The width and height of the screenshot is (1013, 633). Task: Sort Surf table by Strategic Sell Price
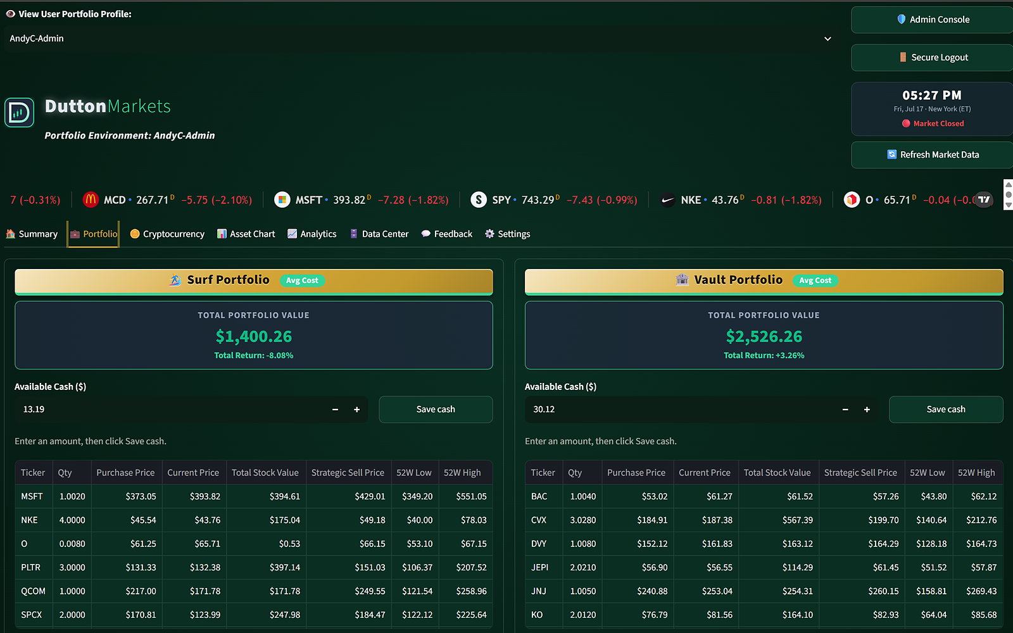[x=348, y=473]
